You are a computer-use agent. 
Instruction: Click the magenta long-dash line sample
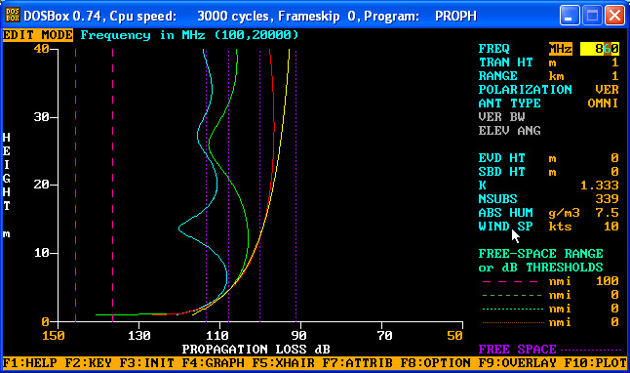pyautogui.click(x=510, y=281)
